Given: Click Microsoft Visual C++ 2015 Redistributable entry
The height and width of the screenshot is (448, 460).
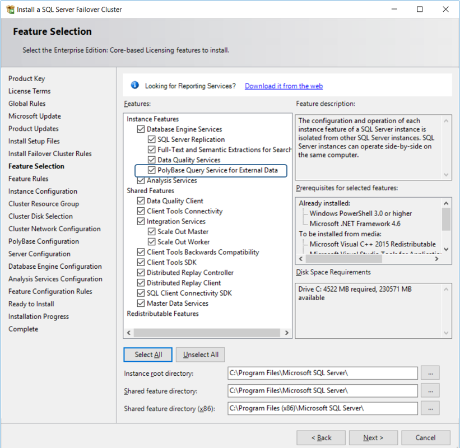Looking at the screenshot, I should [x=373, y=244].
